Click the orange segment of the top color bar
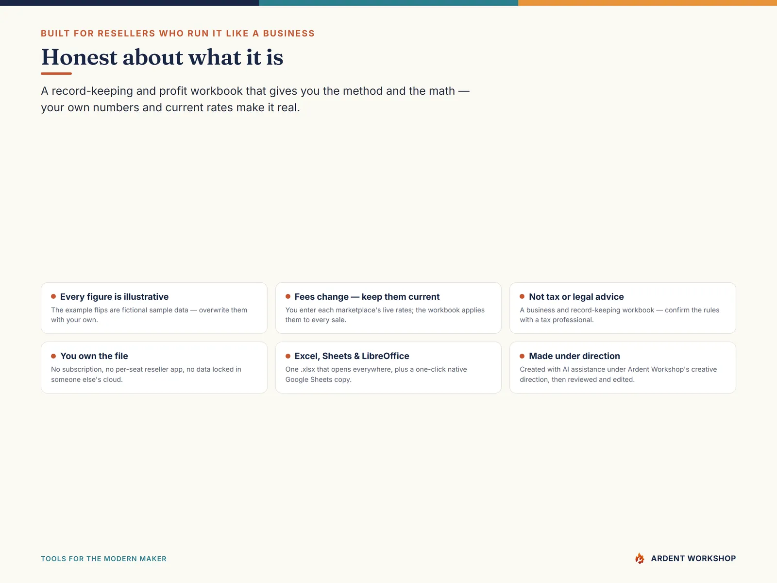 (x=647, y=3)
